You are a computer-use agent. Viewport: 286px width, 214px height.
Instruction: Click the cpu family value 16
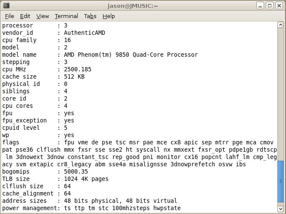(67, 40)
